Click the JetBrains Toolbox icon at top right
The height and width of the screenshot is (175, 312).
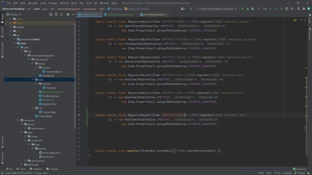[309, 9]
